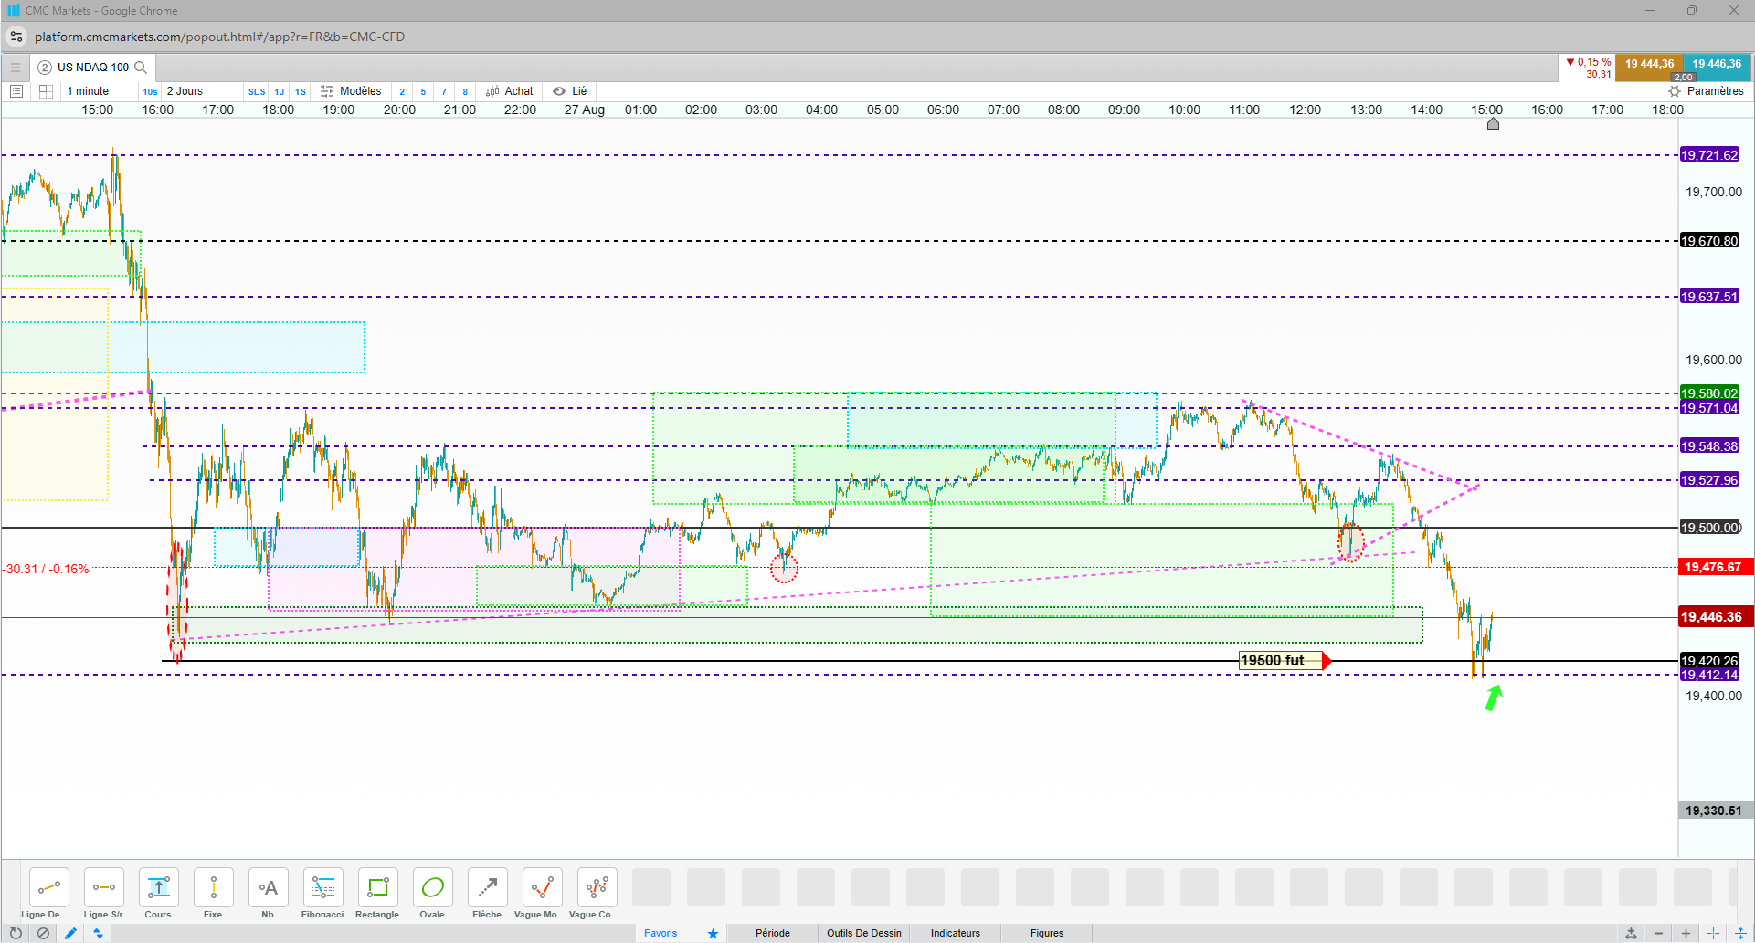This screenshot has width=1755, height=943.
Task: Open the Figures tab
Action: [x=1047, y=933]
